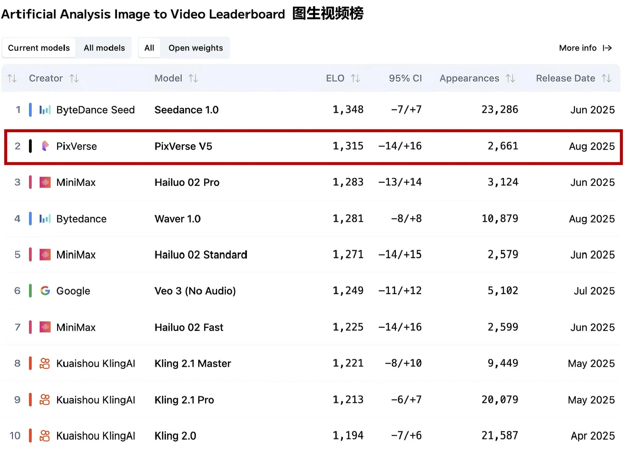Viewport: 626px width, 454px height.
Task: Sort table by Model column arrows
Action: point(193,78)
